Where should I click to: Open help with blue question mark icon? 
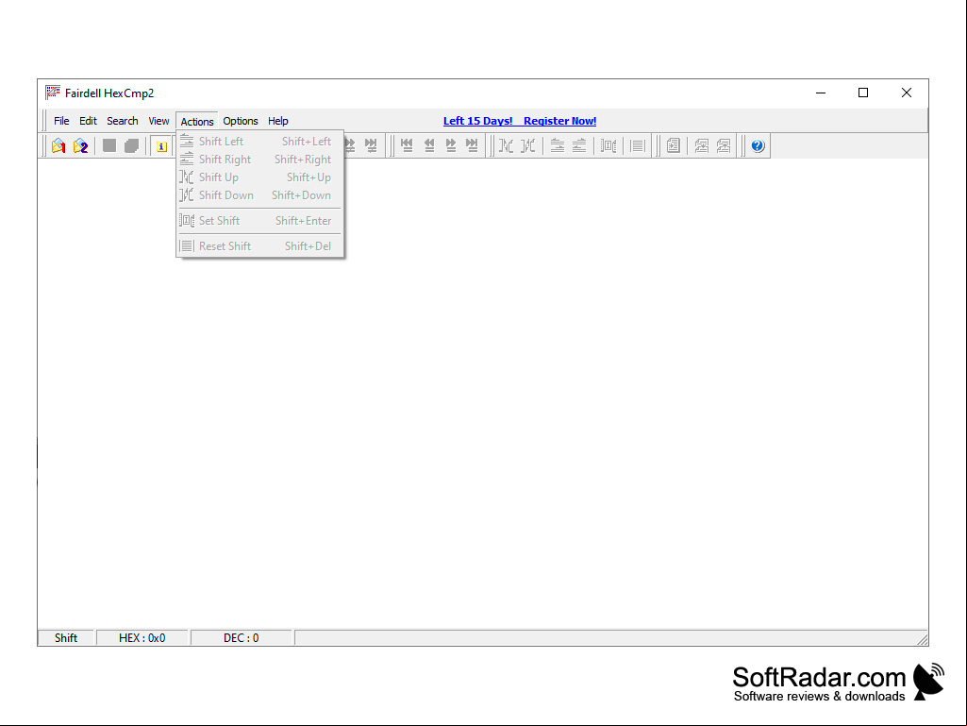758,145
